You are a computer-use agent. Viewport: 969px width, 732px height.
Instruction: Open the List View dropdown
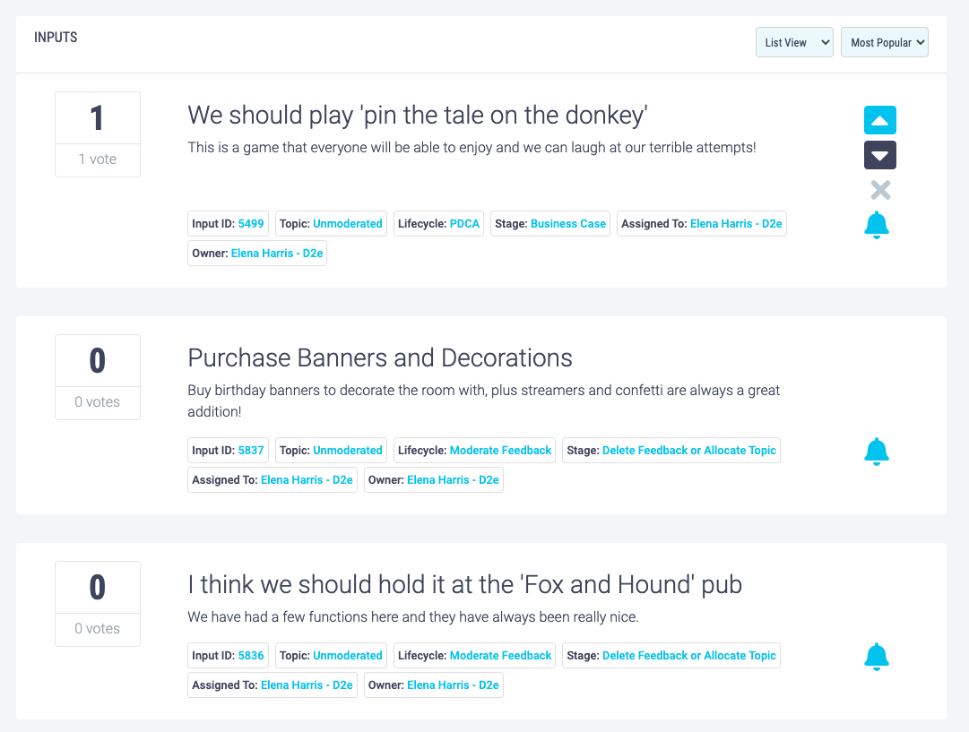pyautogui.click(x=794, y=42)
